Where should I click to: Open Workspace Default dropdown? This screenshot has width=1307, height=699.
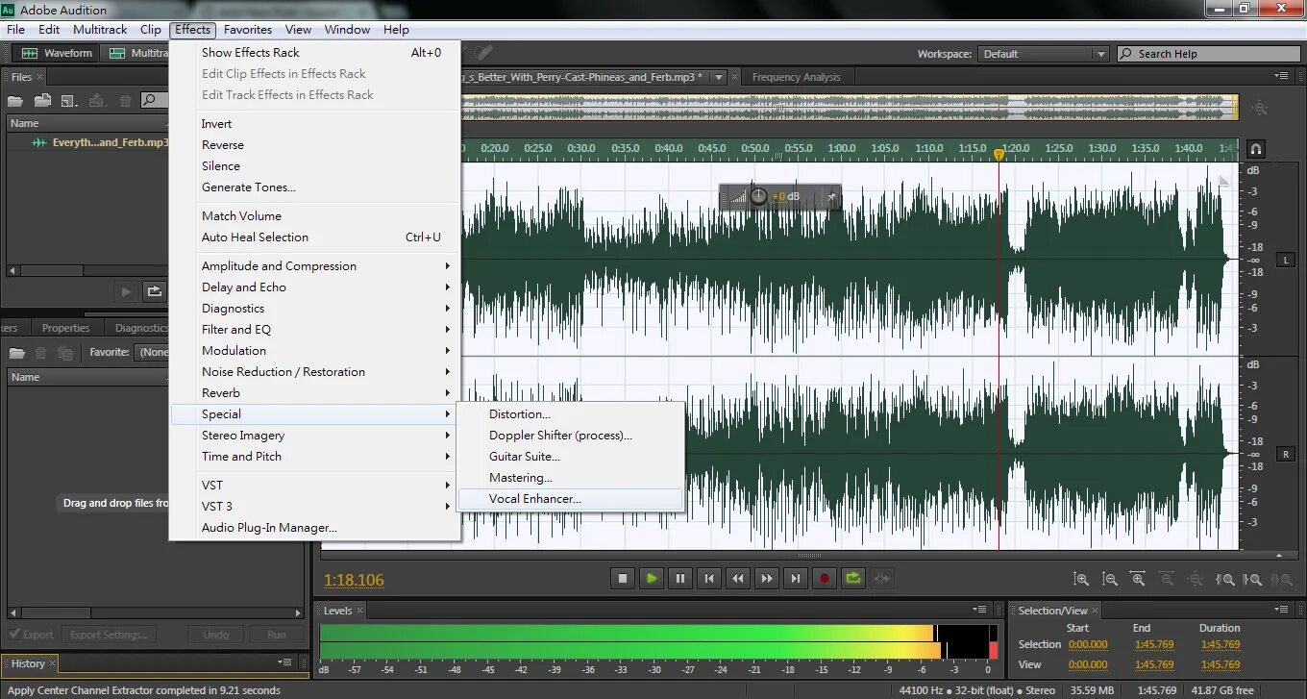(1044, 54)
